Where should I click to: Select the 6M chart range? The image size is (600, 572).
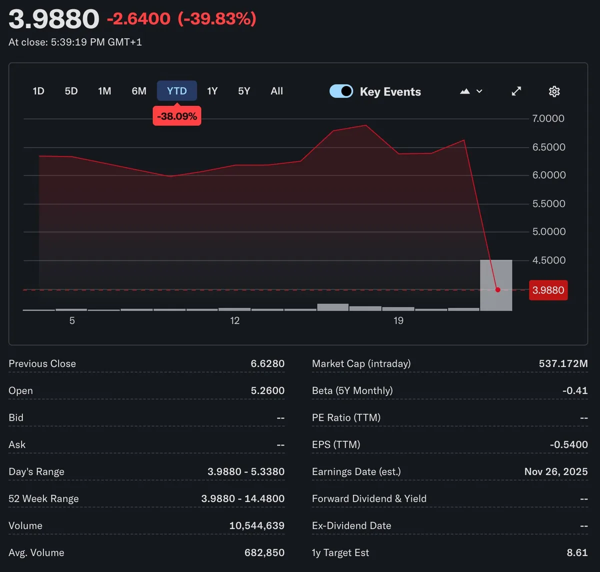(x=139, y=91)
